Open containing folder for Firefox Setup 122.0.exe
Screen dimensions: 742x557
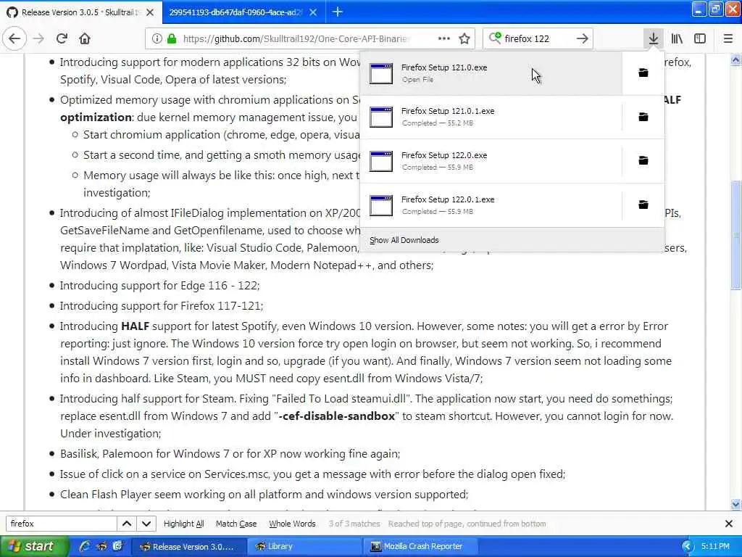point(643,160)
